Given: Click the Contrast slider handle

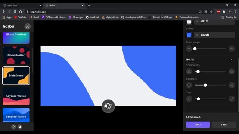Looking at the screenshot, I should pyautogui.click(x=205, y=85).
